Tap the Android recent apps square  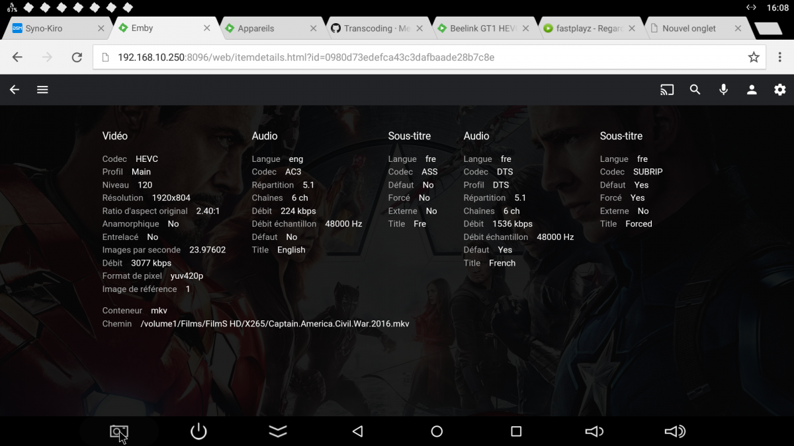coord(516,431)
